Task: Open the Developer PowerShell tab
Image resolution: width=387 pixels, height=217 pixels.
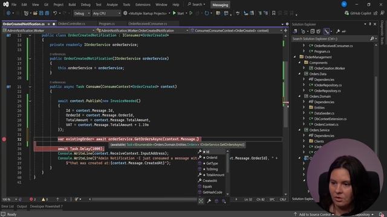Action: [46, 206]
